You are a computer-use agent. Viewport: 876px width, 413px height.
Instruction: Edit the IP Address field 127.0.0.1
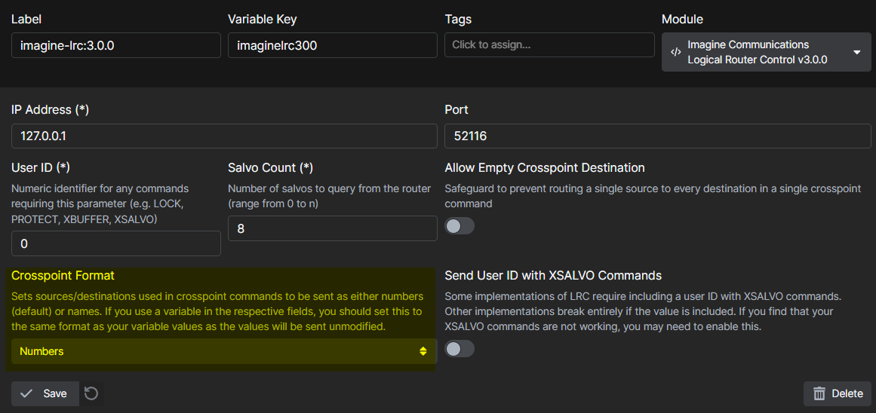pyautogui.click(x=224, y=136)
